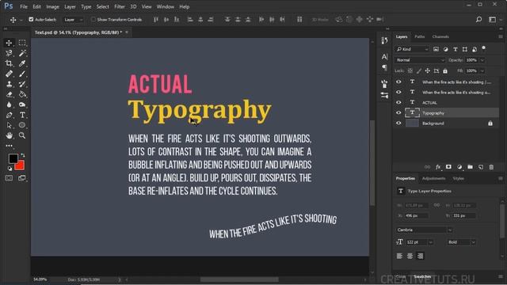
Task: Hide the topmost text layer
Action: [x=398, y=82]
